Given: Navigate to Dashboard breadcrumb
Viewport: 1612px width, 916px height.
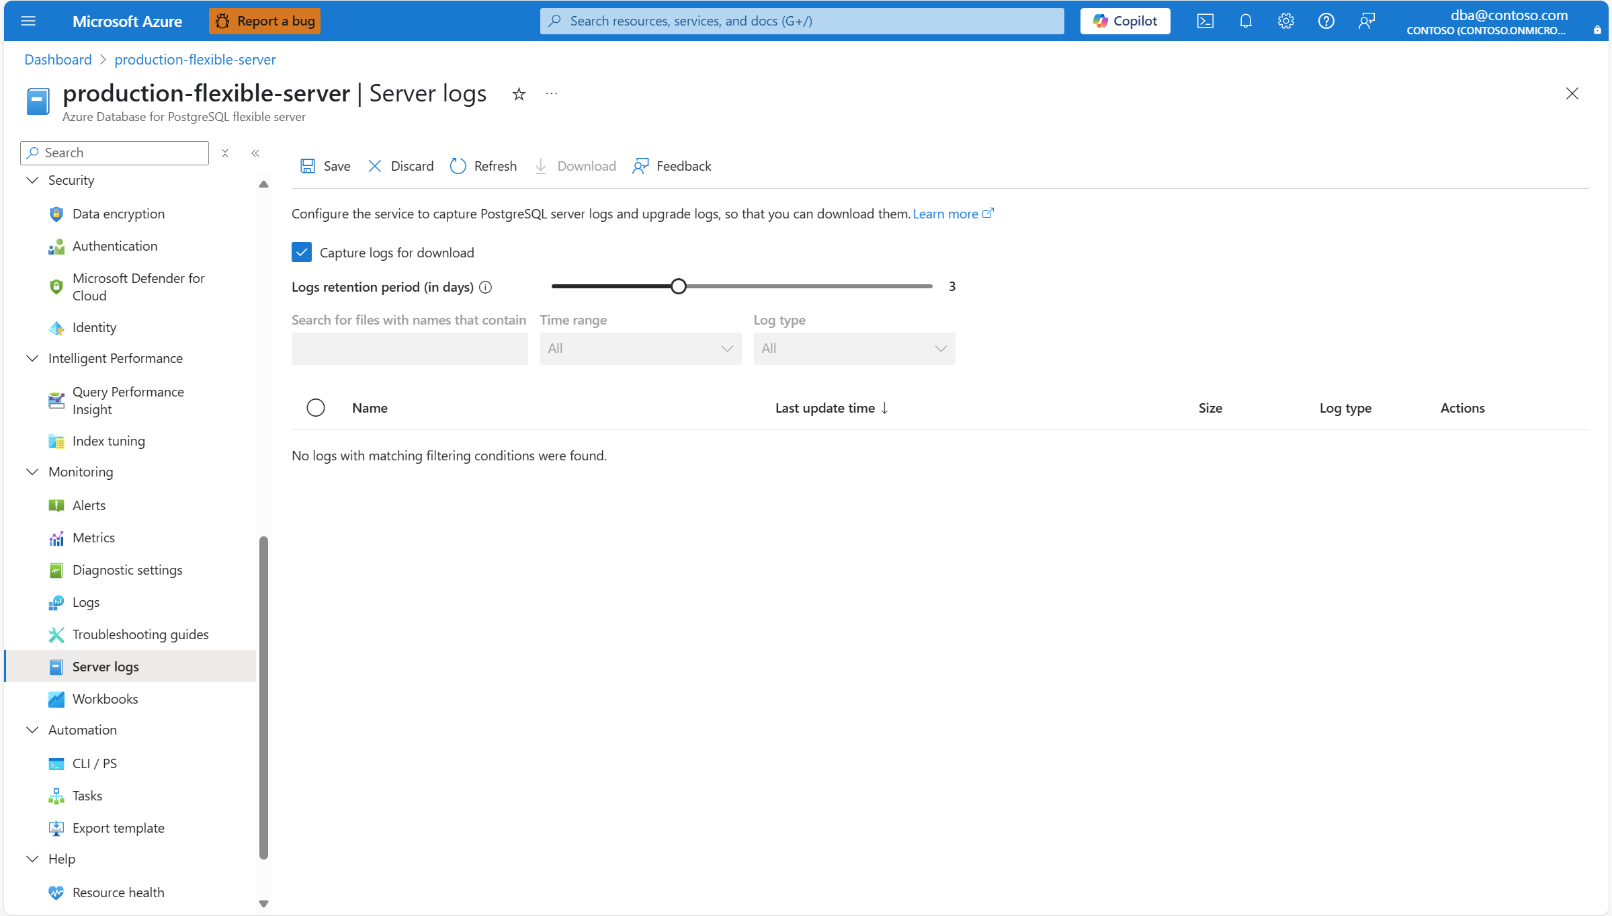Looking at the screenshot, I should pyautogui.click(x=58, y=59).
